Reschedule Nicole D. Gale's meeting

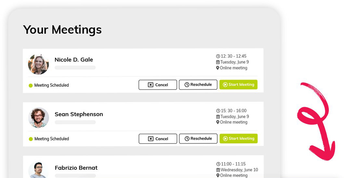coord(198,85)
